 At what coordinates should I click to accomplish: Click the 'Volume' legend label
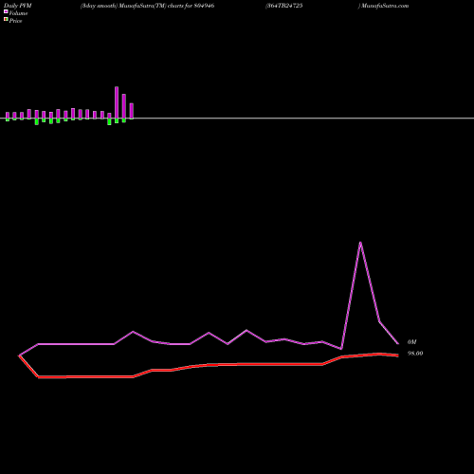[x=18, y=13]
